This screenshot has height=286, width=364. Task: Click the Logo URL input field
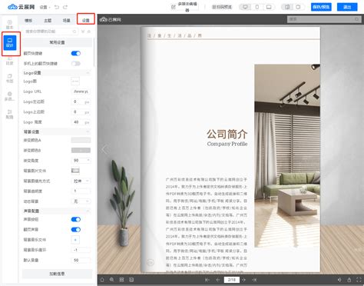81,91
